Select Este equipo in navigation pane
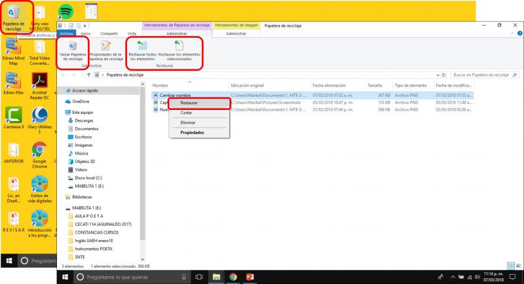The width and height of the screenshot is (524, 284). coord(83,113)
